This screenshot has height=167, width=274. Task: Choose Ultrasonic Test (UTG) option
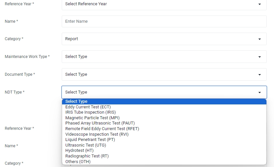pyautogui.click(x=86, y=145)
